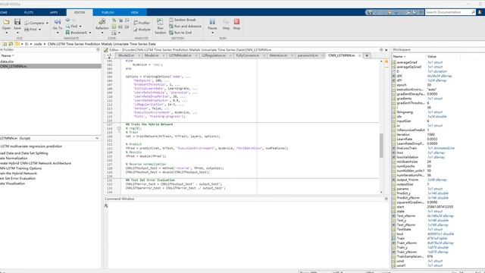Switch to the PUBLISH ribbon tab
The width and height of the screenshot is (485, 273).
point(108,12)
